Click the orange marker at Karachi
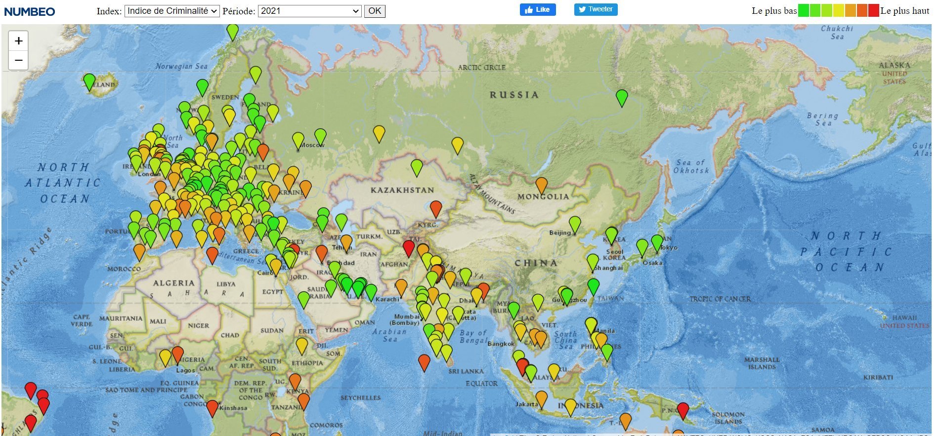Image resolution: width=941 pixels, height=436 pixels. tap(401, 288)
